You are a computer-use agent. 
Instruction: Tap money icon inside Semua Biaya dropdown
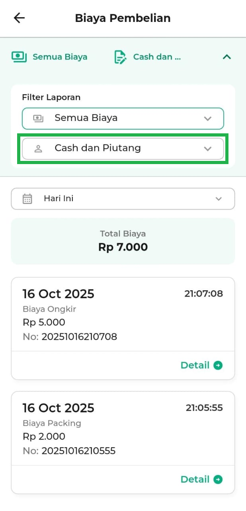pyautogui.click(x=38, y=118)
